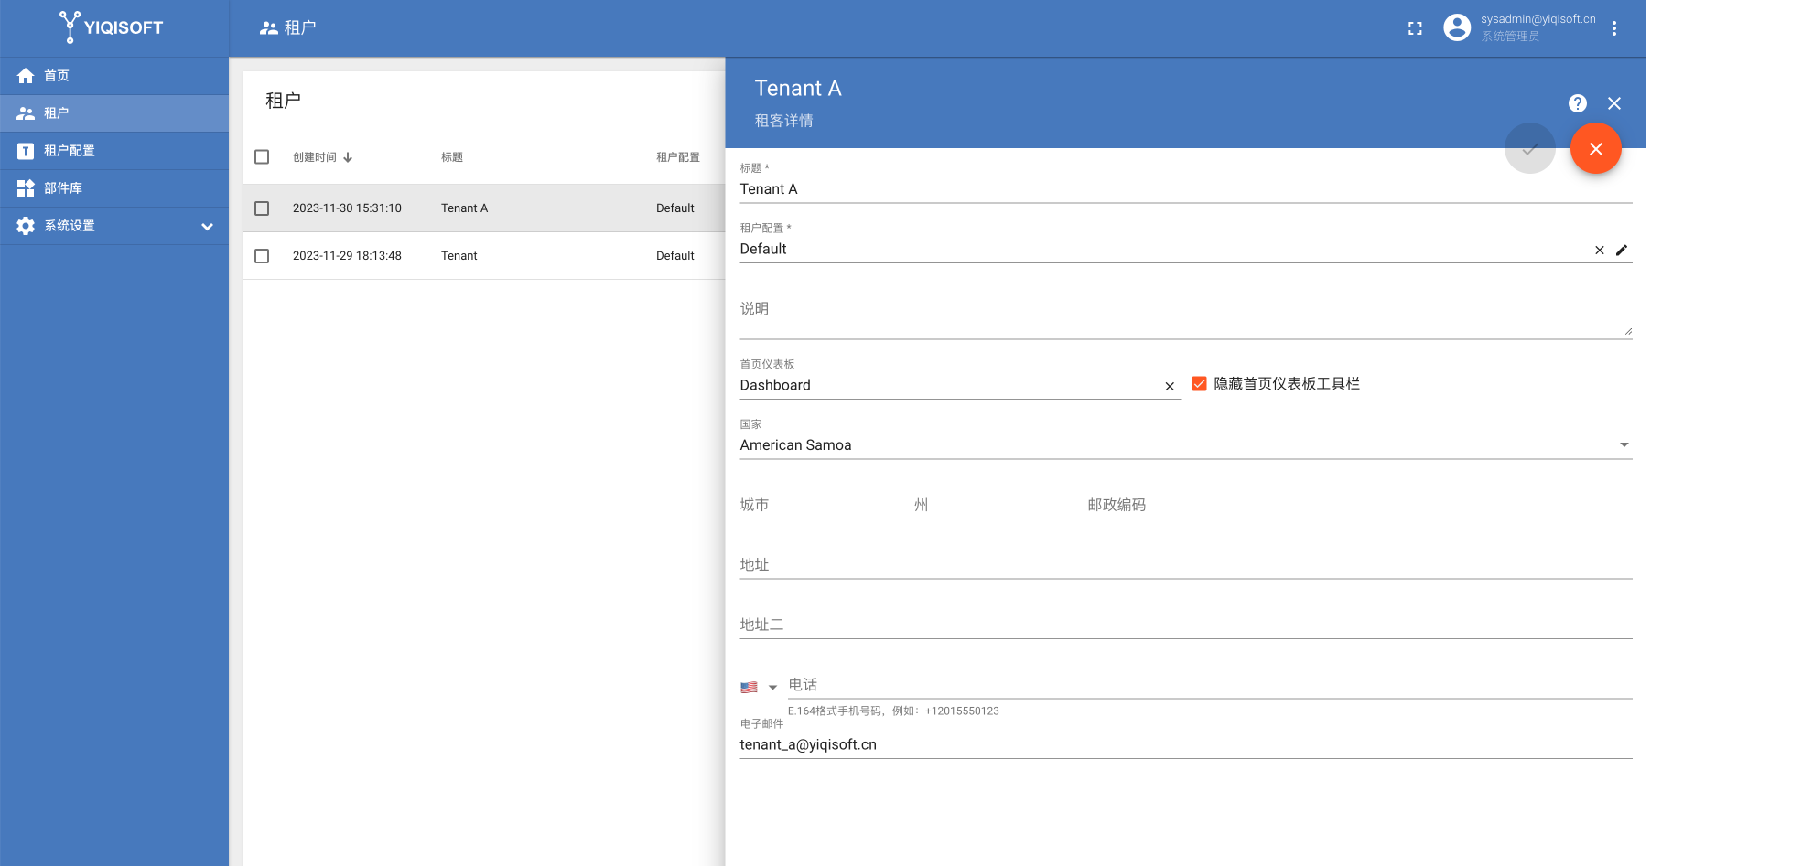Click the 地址二 address two field

(x=1186, y=625)
